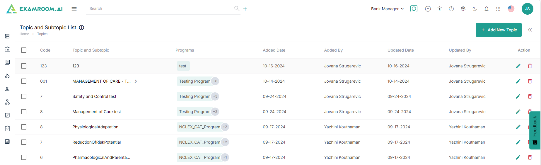Viewport: 541px width, 165px height.
Task: Click the accessibility figure icon
Action: pos(439,9)
